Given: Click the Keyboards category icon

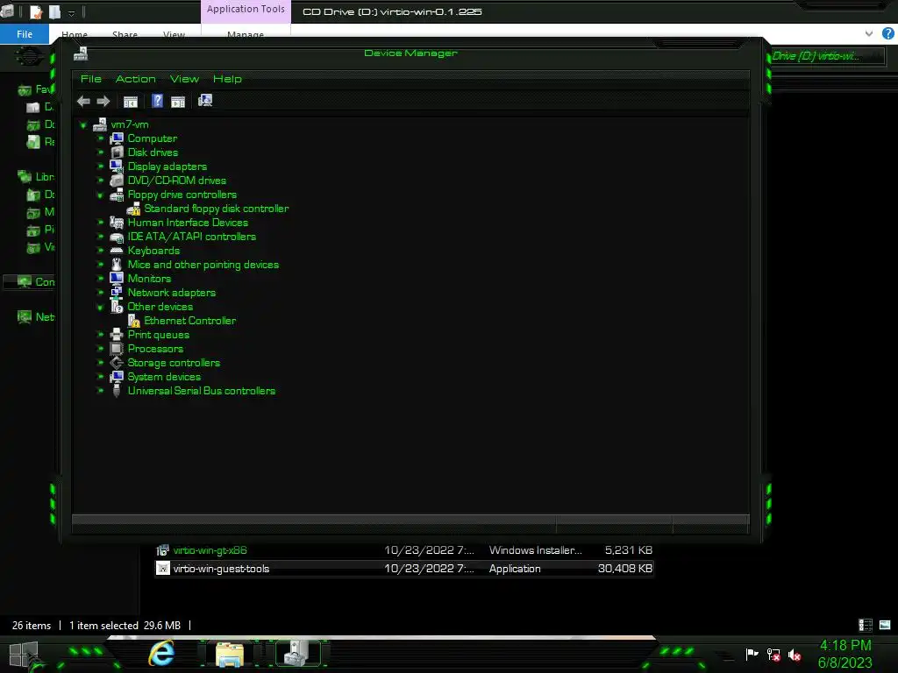Looking at the screenshot, I should coord(117,251).
